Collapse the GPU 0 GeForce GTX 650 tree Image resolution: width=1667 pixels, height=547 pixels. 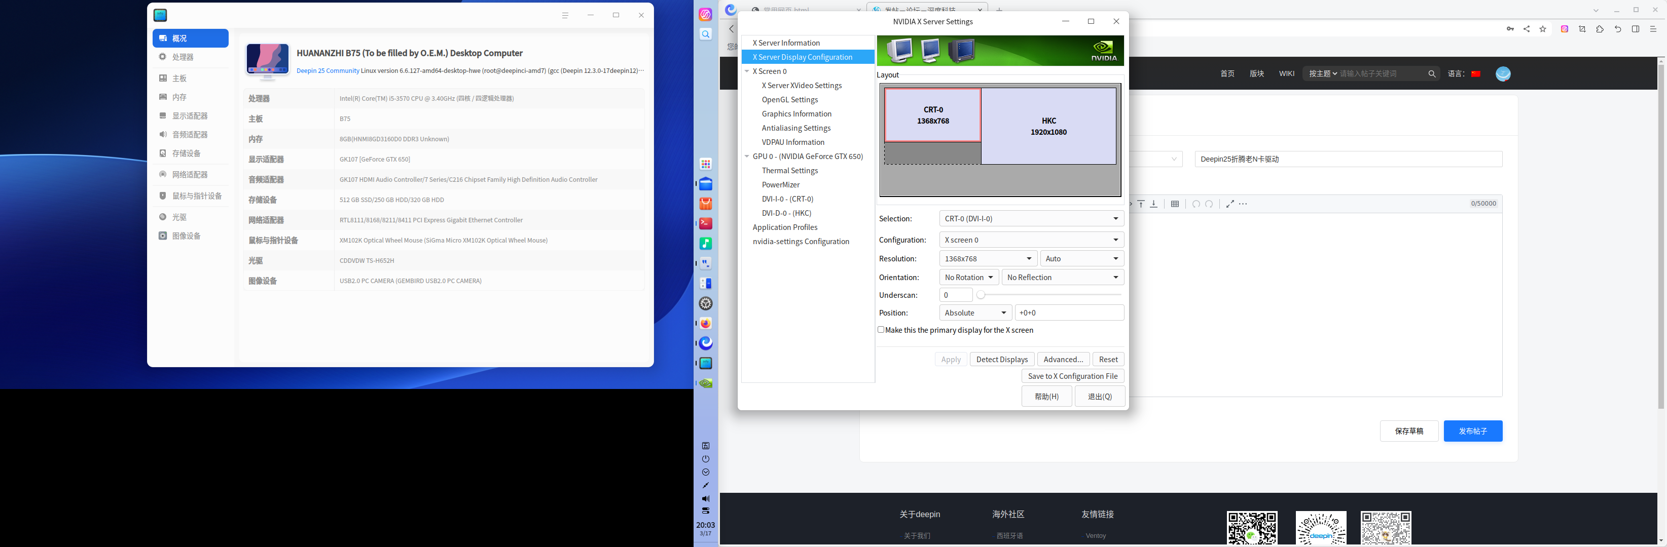[747, 157]
